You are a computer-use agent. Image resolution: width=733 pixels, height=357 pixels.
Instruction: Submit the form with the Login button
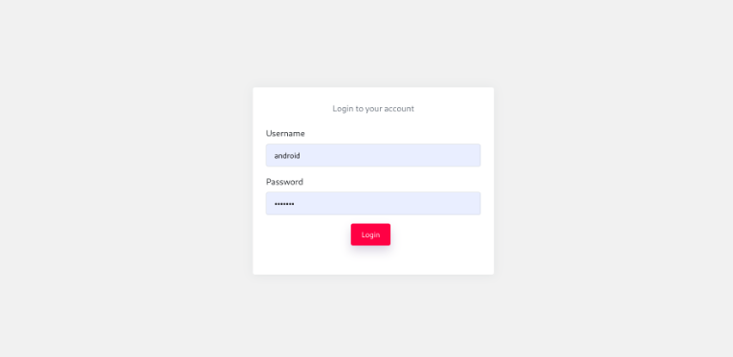[x=370, y=234]
